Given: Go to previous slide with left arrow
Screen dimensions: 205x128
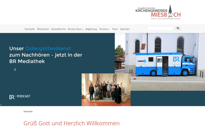Looking at the screenshot, I should (15, 70).
